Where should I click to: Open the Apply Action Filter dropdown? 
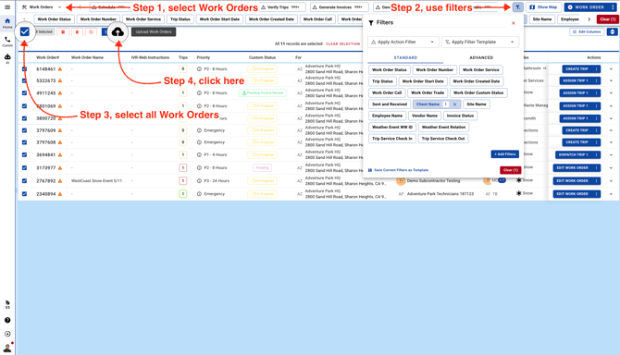pyautogui.click(x=403, y=42)
